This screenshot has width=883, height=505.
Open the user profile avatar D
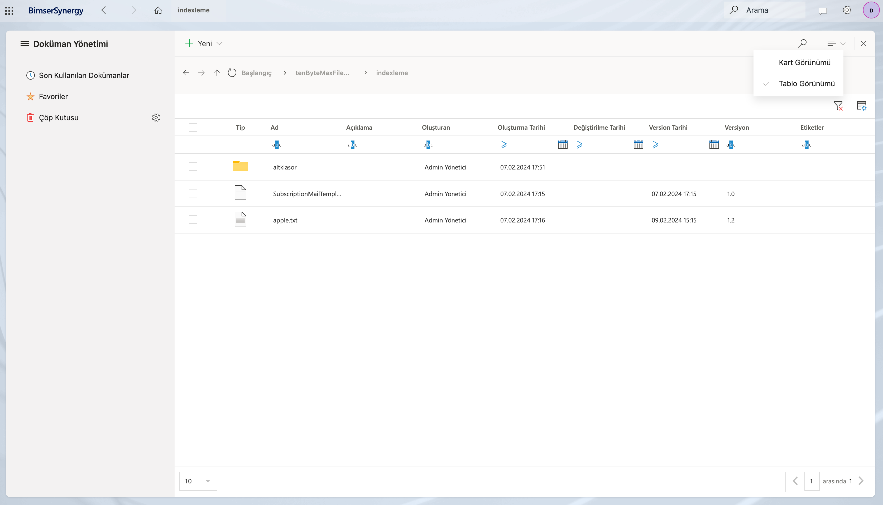(x=871, y=10)
